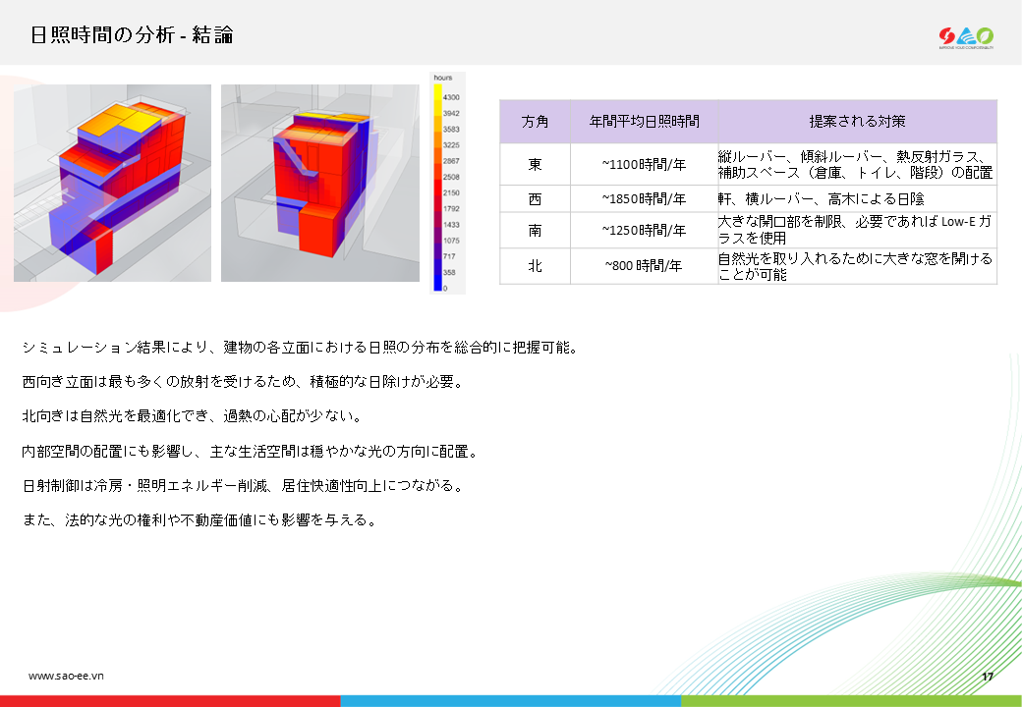Click the sentence starting with '日射制御は冷房'

point(243,486)
